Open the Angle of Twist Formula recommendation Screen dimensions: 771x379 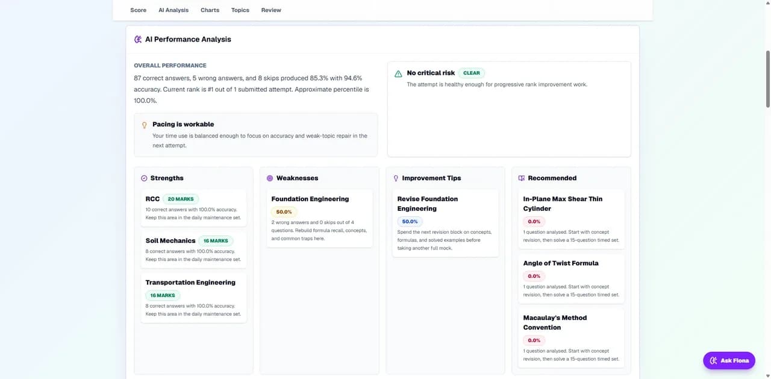[x=561, y=263]
